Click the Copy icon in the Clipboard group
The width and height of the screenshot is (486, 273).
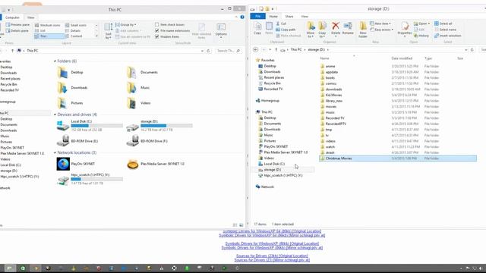pyautogui.click(x=257, y=28)
